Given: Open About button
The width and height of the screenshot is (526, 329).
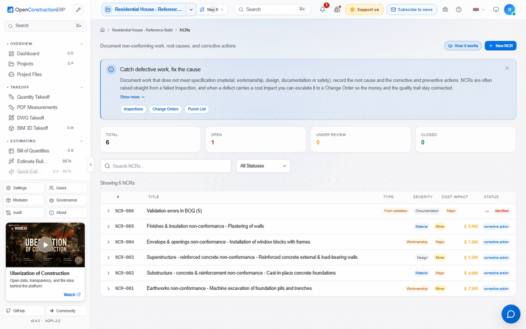Looking at the screenshot, I should pos(67,213).
